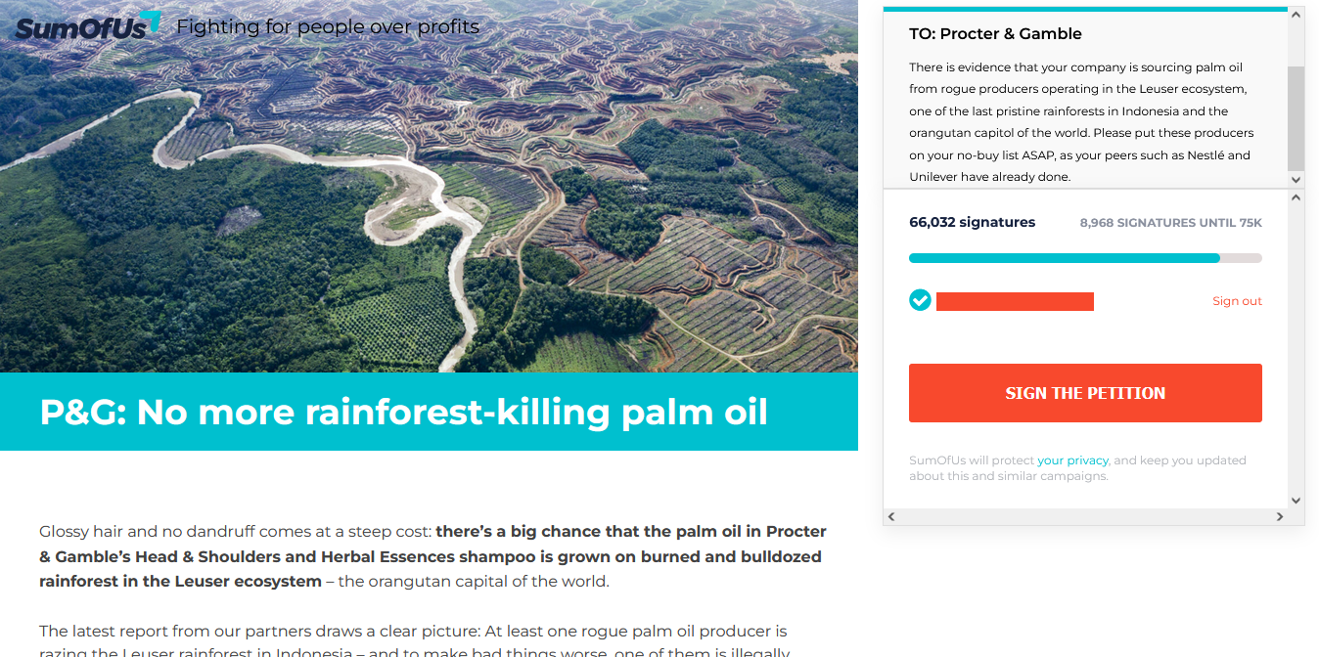Click the Sign out link
1319x657 pixels.
(1237, 301)
